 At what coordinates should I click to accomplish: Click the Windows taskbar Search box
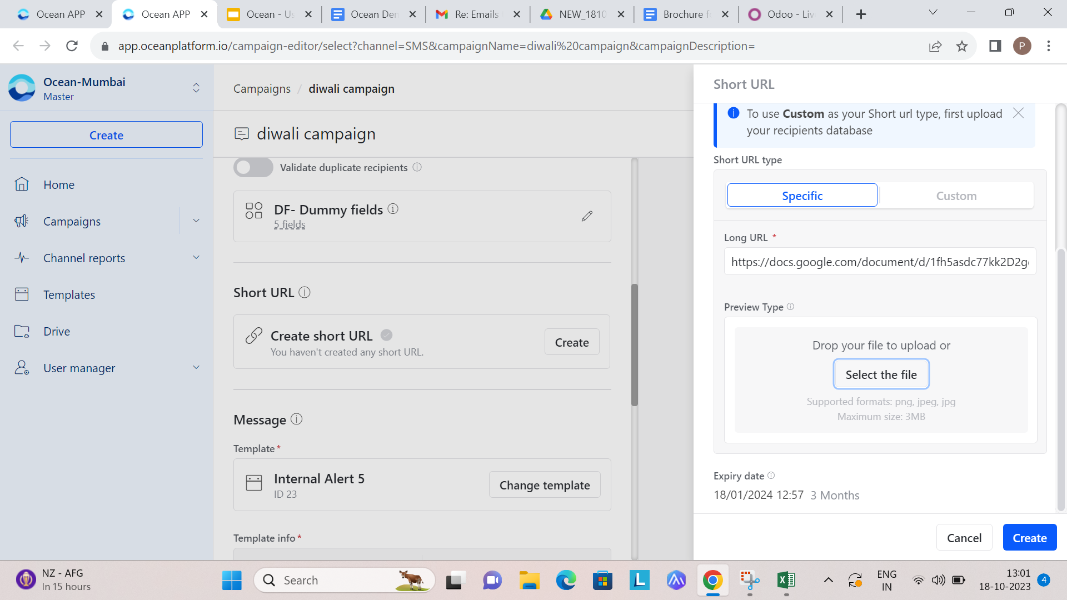point(345,581)
